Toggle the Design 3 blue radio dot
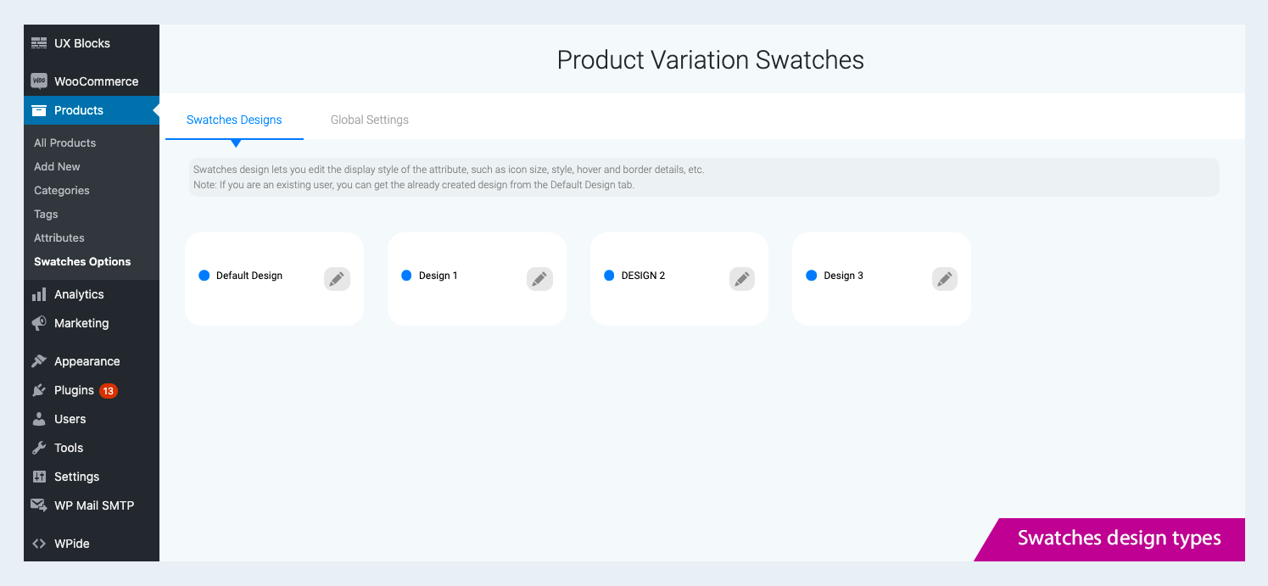Image resolution: width=1268 pixels, height=586 pixels. tap(811, 276)
